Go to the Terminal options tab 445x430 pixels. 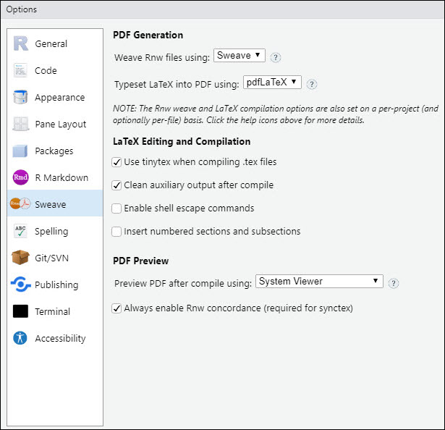[x=52, y=311]
